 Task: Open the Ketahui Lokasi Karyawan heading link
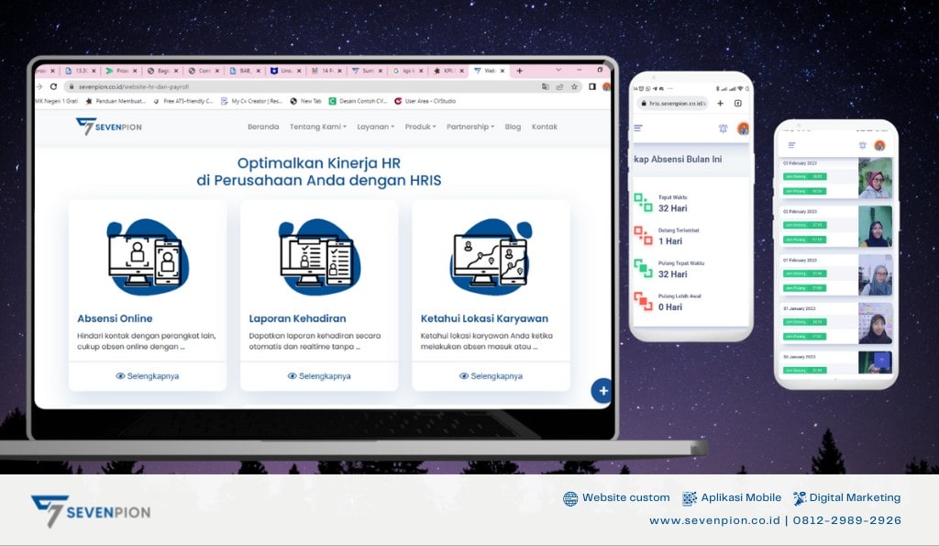coord(484,318)
